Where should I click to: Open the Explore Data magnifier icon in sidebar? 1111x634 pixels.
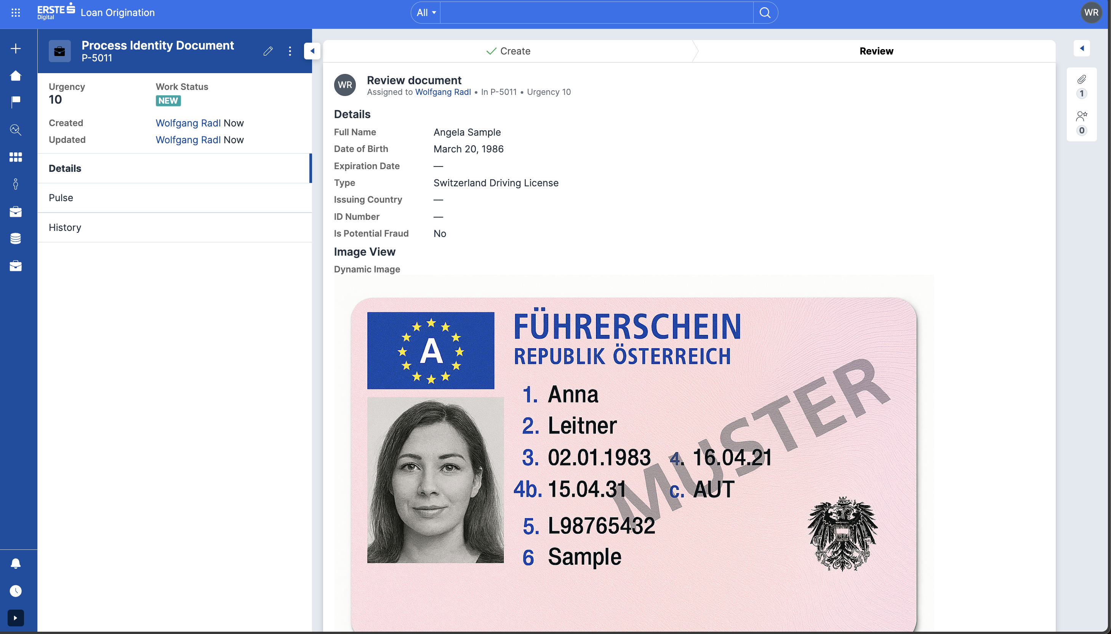[16, 130]
